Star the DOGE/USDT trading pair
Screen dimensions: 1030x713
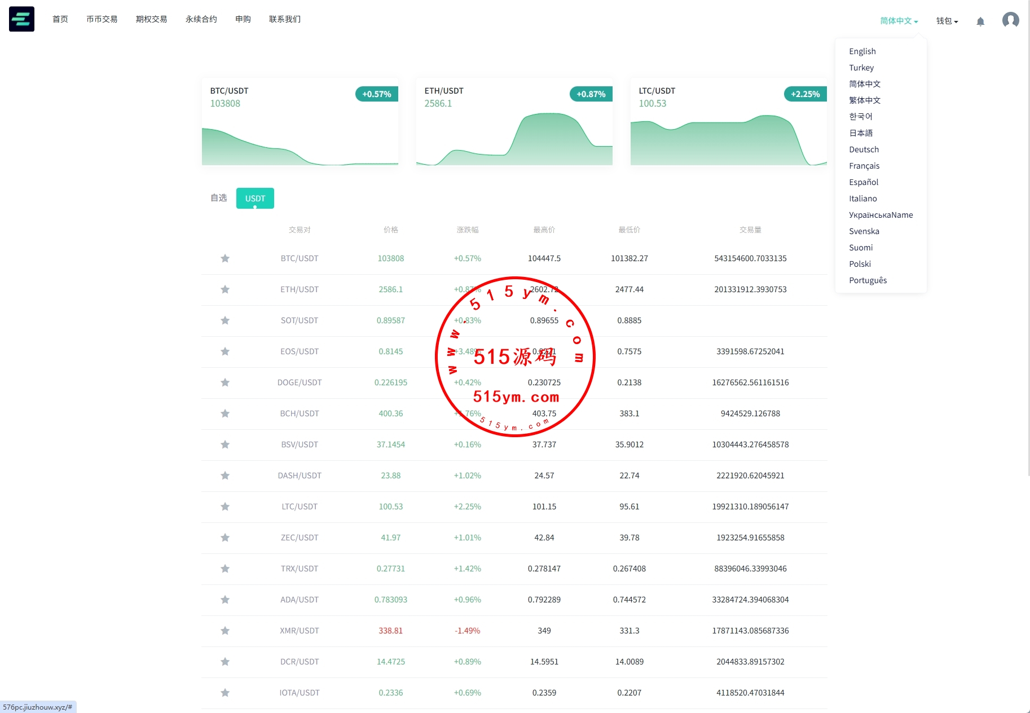[x=225, y=382]
